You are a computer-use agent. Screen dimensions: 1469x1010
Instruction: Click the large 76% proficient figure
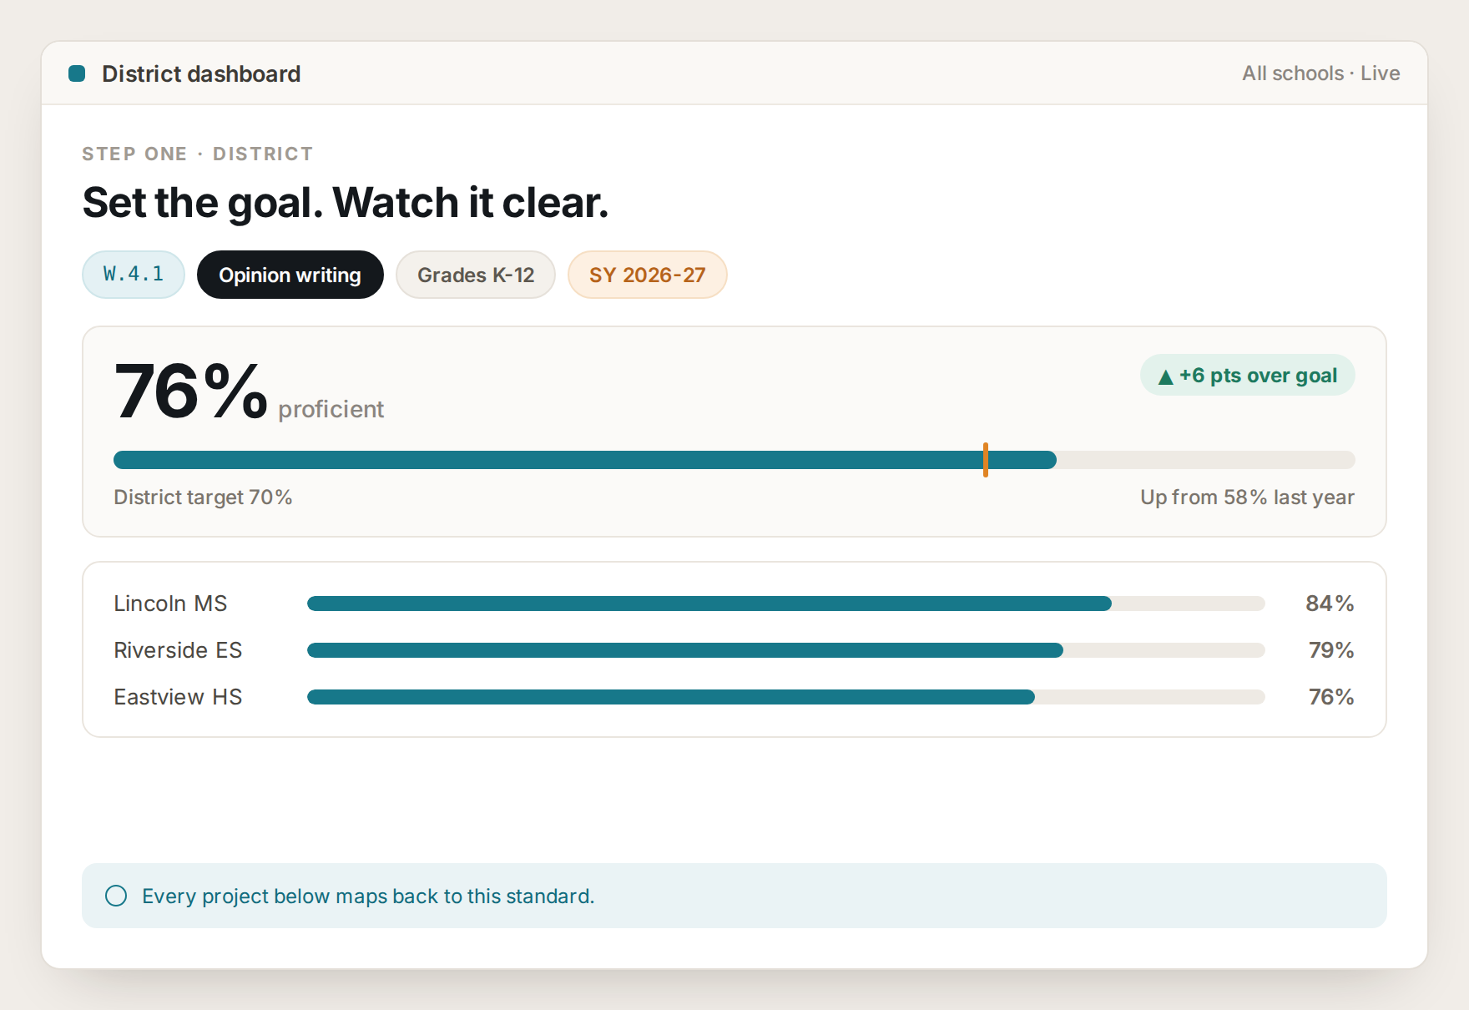pos(190,391)
